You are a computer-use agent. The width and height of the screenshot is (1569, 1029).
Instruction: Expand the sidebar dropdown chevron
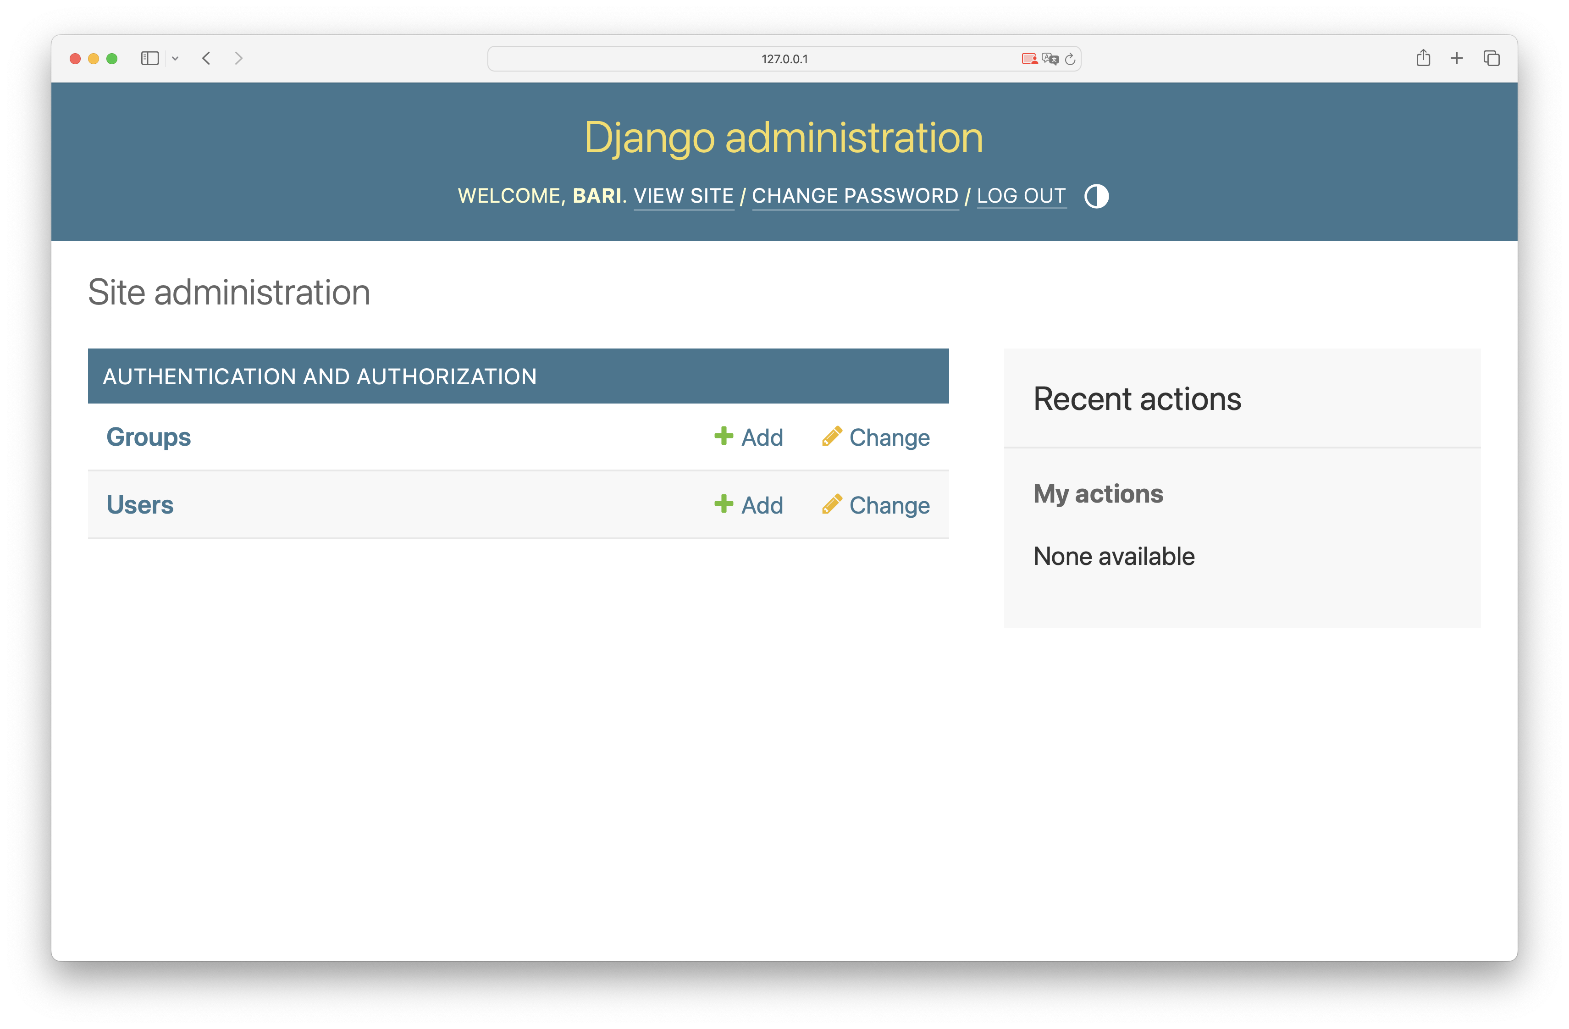pyautogui.click(x=175, y=59)
